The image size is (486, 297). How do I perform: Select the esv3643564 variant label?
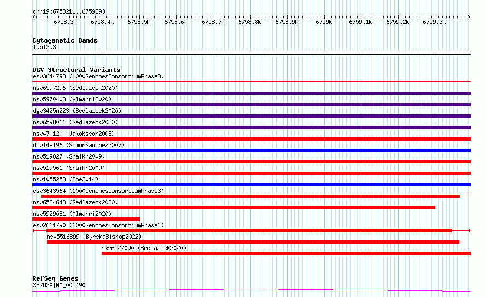pyautogui.click(x=98, y=191)
